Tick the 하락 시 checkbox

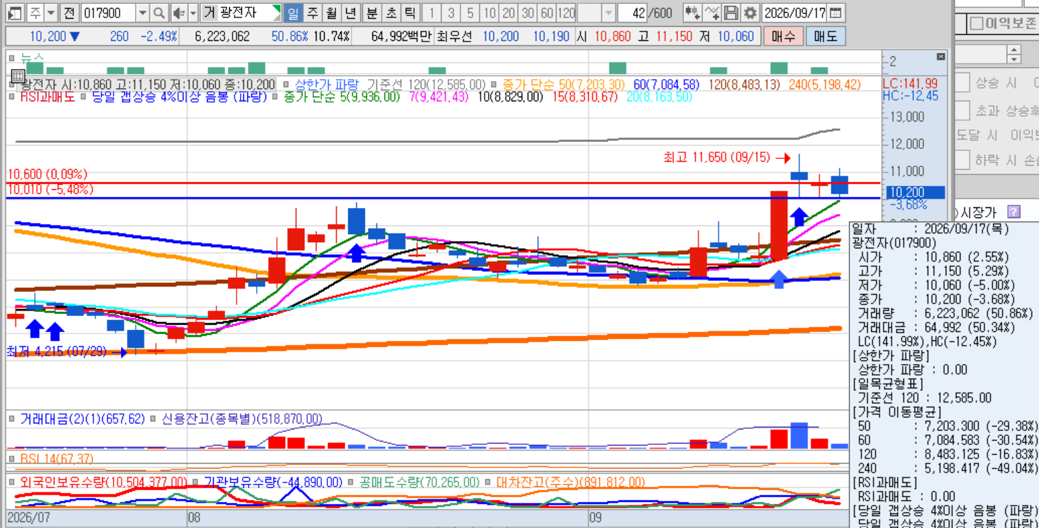point(962,160)
